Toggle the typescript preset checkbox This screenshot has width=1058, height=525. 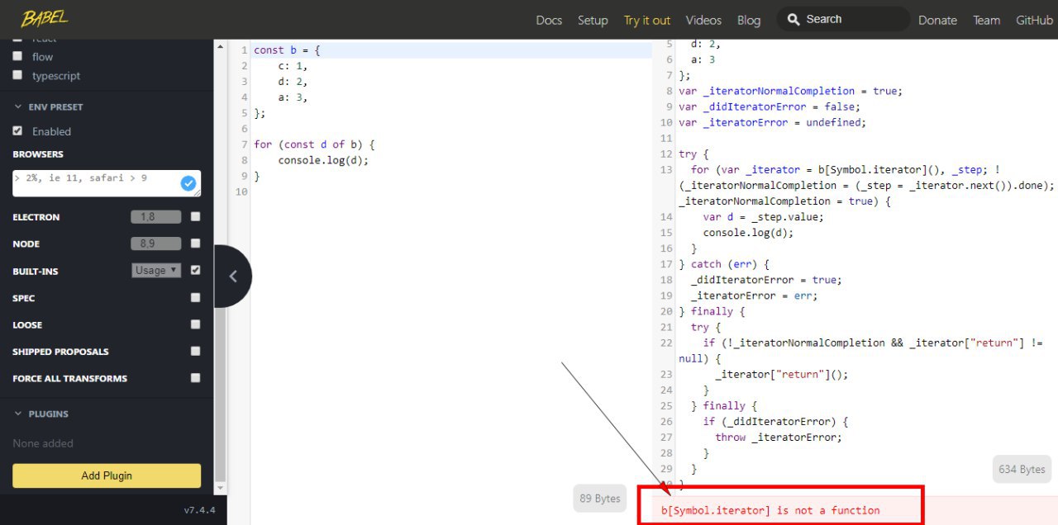point(17,75)
